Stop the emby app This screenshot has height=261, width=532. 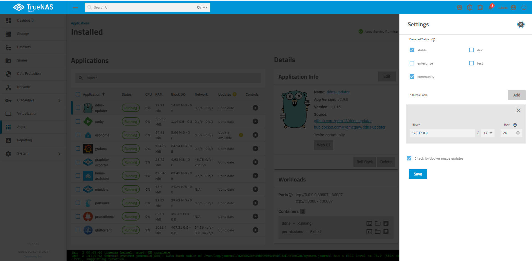click(255, 121)
